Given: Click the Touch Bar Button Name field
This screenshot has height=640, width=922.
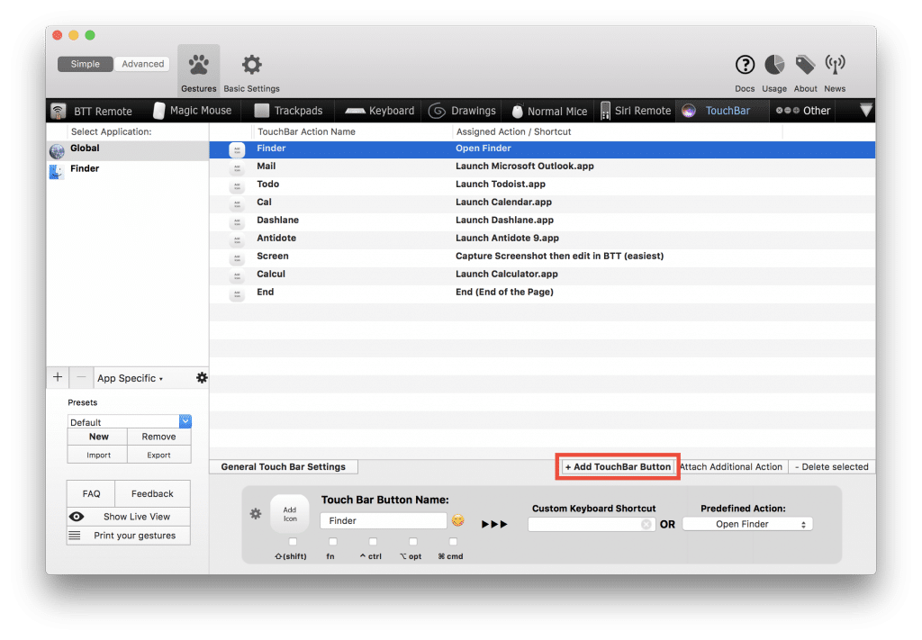Looking at the screenshot, I should pos(384,520).
